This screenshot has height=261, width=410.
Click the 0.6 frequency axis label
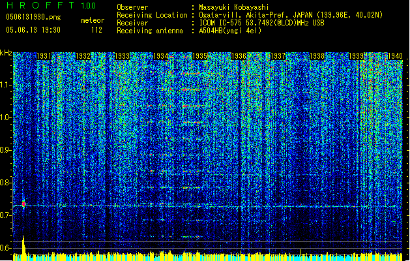tap(6, 248)
